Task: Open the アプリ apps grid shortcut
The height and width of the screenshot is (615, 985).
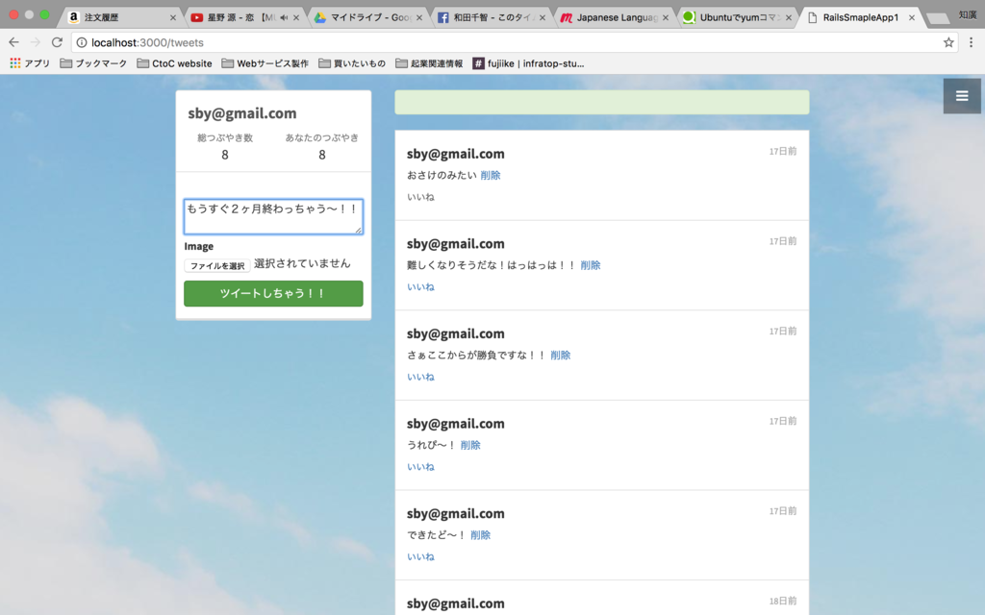Action: click(30, 63)
